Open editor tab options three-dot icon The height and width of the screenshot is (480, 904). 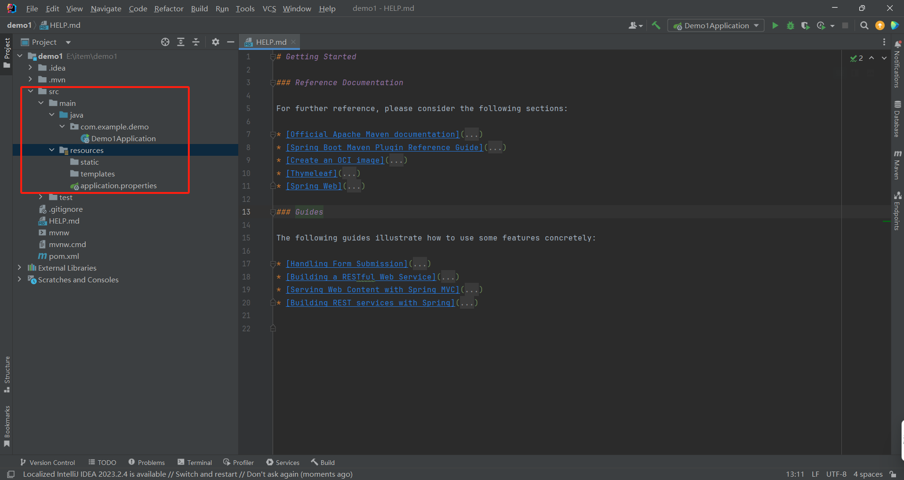tap(884, 42)
